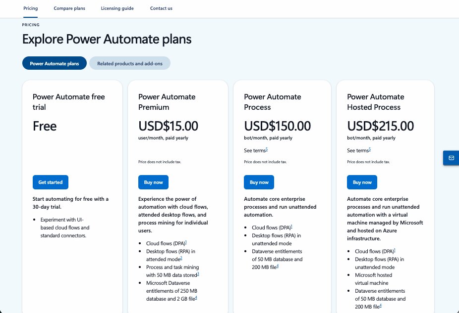This screenshot has width=459, height=313.
Task: Buy the Power Automate Process plan
Action: pos(259,182)
